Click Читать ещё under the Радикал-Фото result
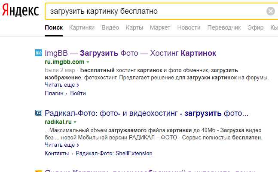 point(62,145)
